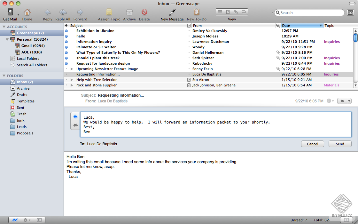Click the down arrow of message list scrollbar

(x=355, y=85)
